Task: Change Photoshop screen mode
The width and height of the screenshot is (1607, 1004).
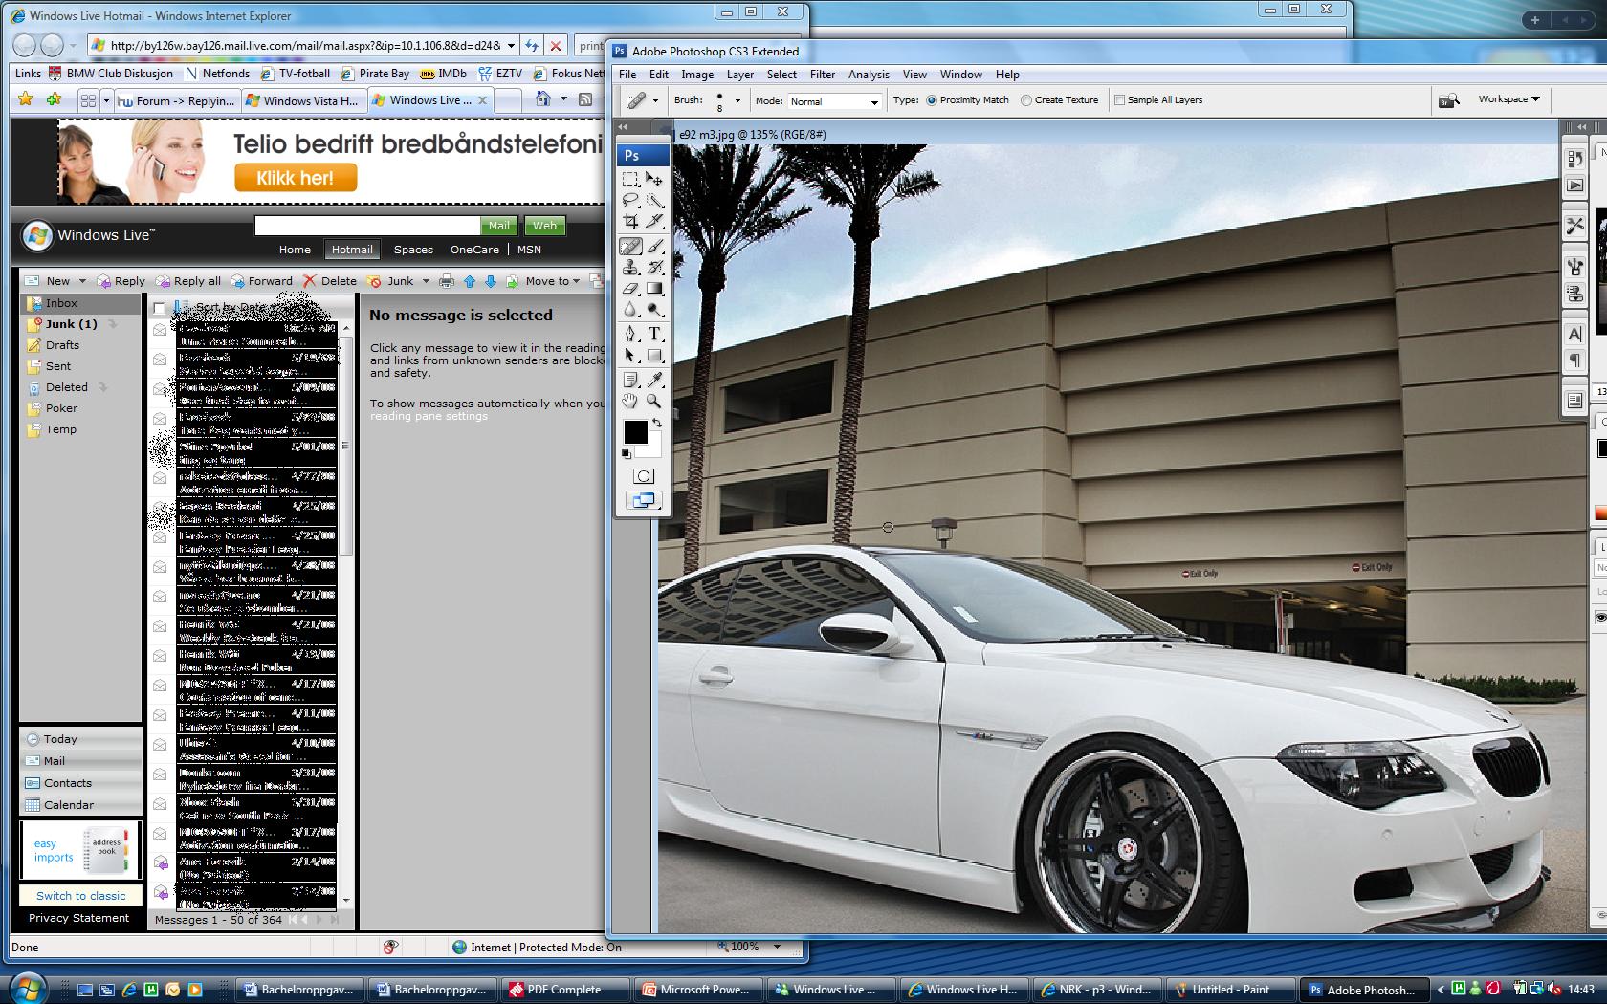Action: pyautogui.click(x=643, y=500)
